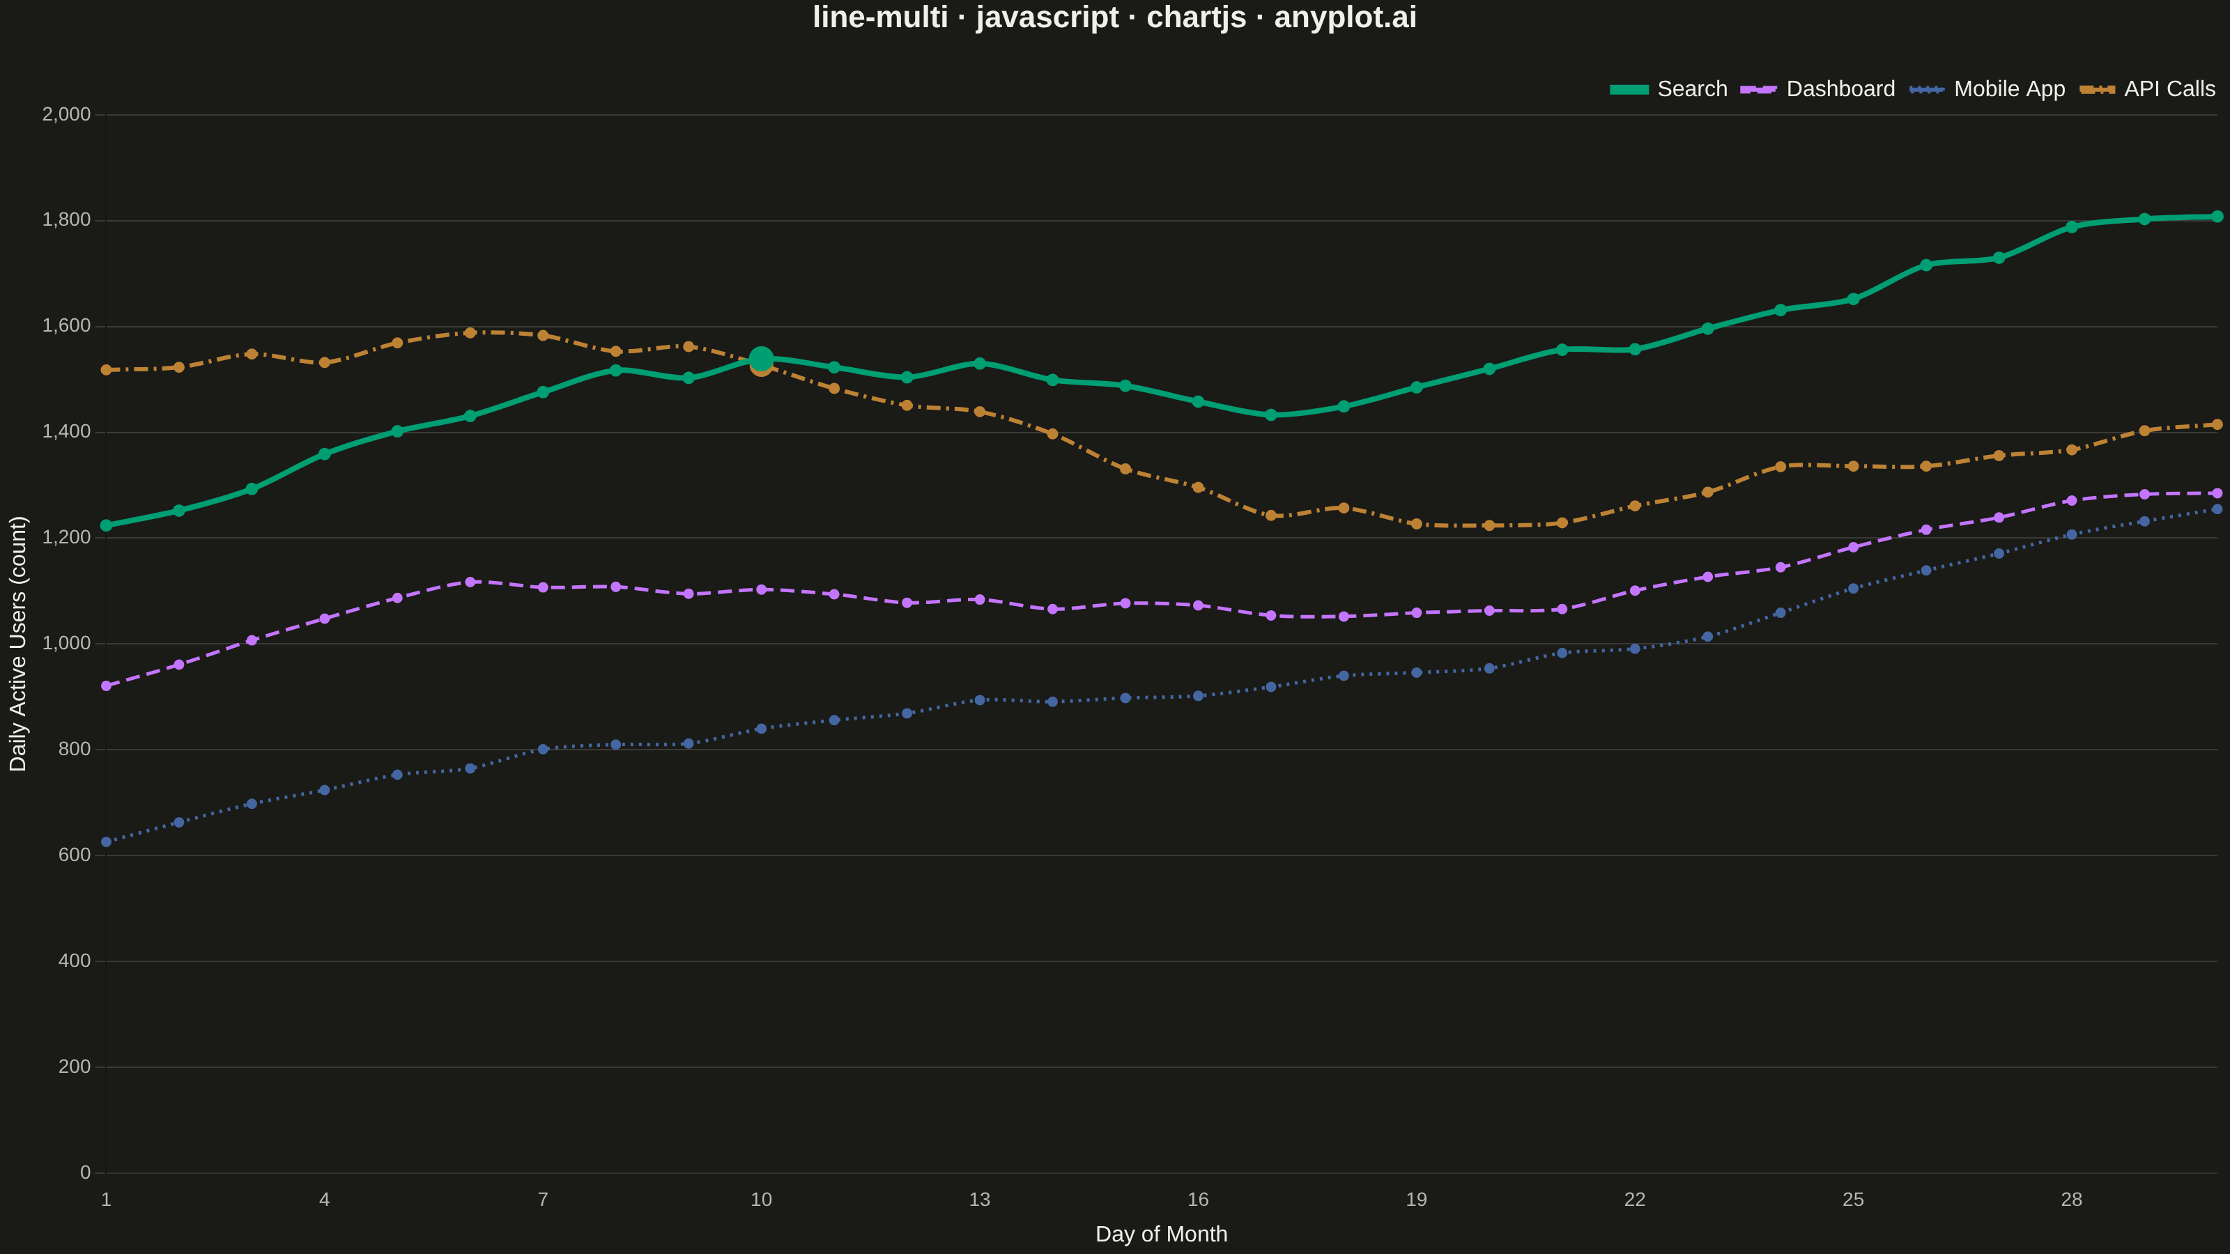Click the x-axis tick label '22'
This screenshot has height=1254, width=2230.
(1634, 1200)
